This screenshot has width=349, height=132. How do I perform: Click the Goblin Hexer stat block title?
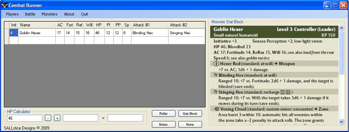coord(228,29)
